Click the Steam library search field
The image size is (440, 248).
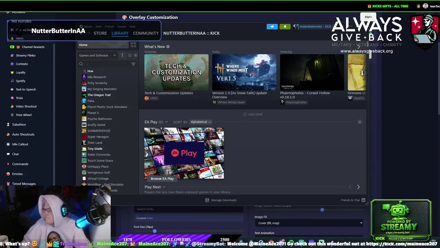104,64
